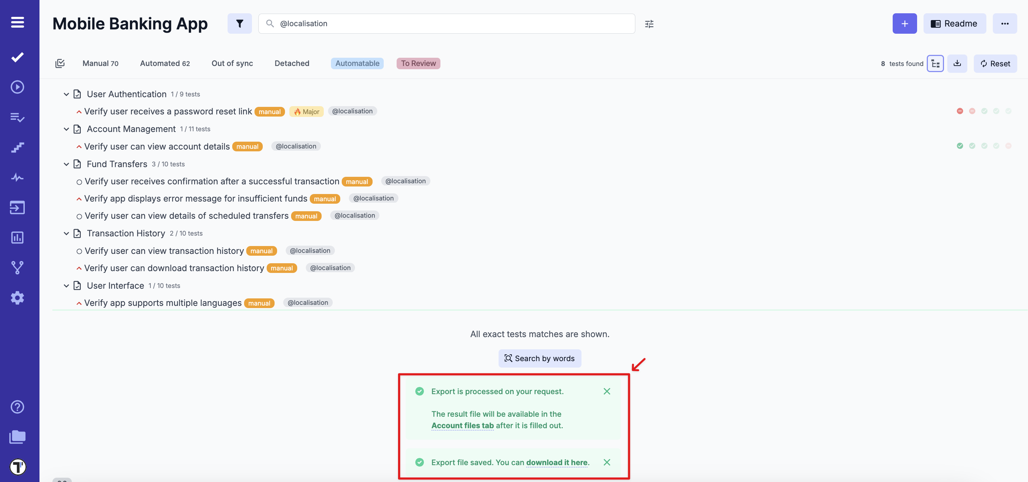Viewport: 1028px width, 482px height.
Task: Toggle the To Review filter pill
Action: (418, 63)
